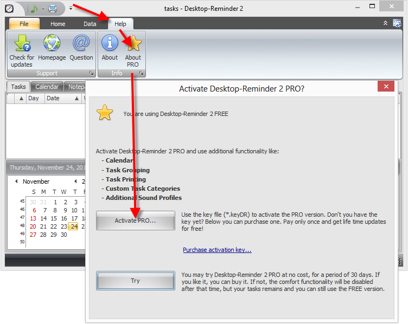
Task: Click the yellow star in the dialog
Action: click(105, 113)
